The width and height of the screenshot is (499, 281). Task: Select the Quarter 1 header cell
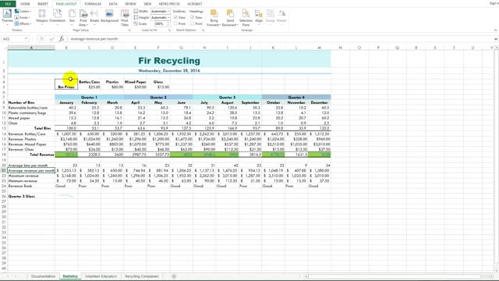(x=89, y=97)
